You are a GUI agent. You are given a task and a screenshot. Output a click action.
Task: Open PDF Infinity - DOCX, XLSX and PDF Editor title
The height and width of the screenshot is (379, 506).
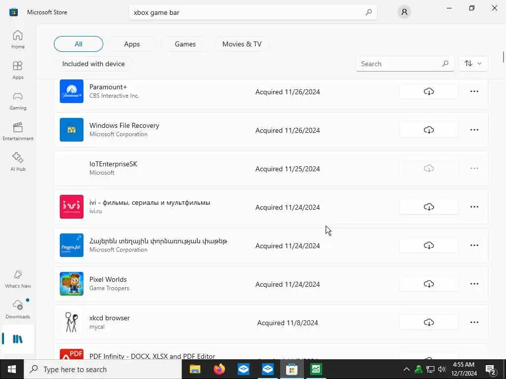[x=152, y=356]
